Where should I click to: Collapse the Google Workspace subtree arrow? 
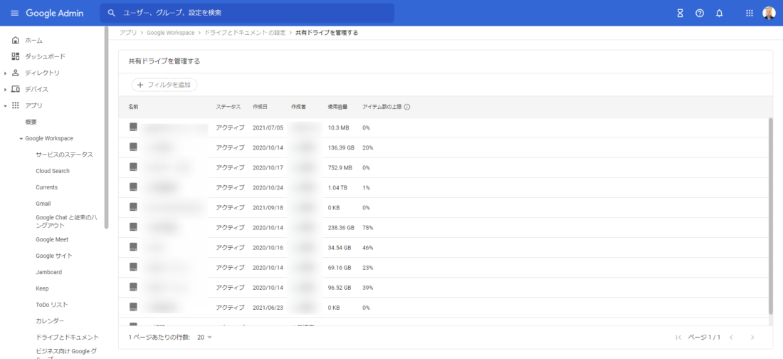tap(21, 138)
